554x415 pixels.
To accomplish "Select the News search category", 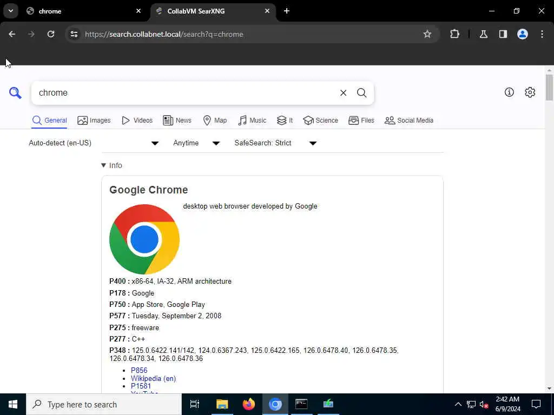I will (177, 121).
